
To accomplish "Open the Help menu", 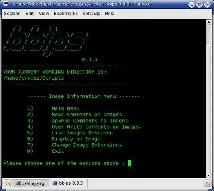I will [110, 14].
